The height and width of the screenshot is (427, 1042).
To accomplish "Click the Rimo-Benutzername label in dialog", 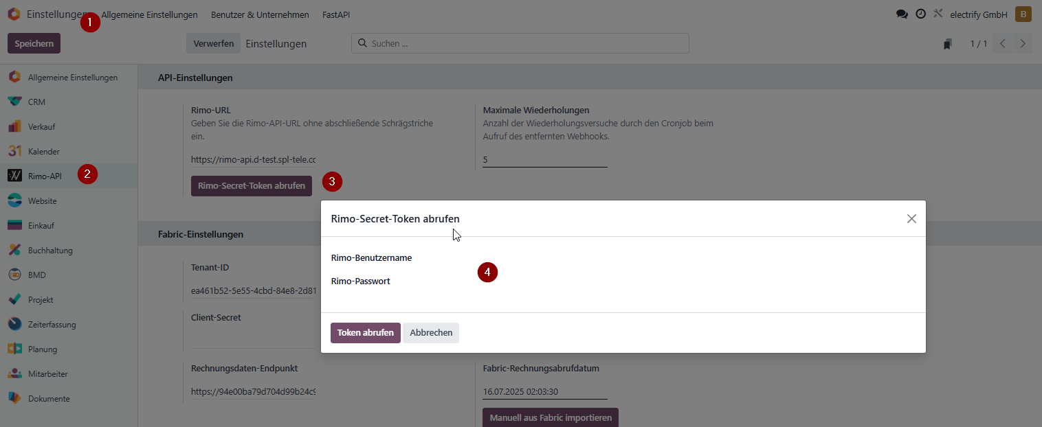I will [371, 258].
